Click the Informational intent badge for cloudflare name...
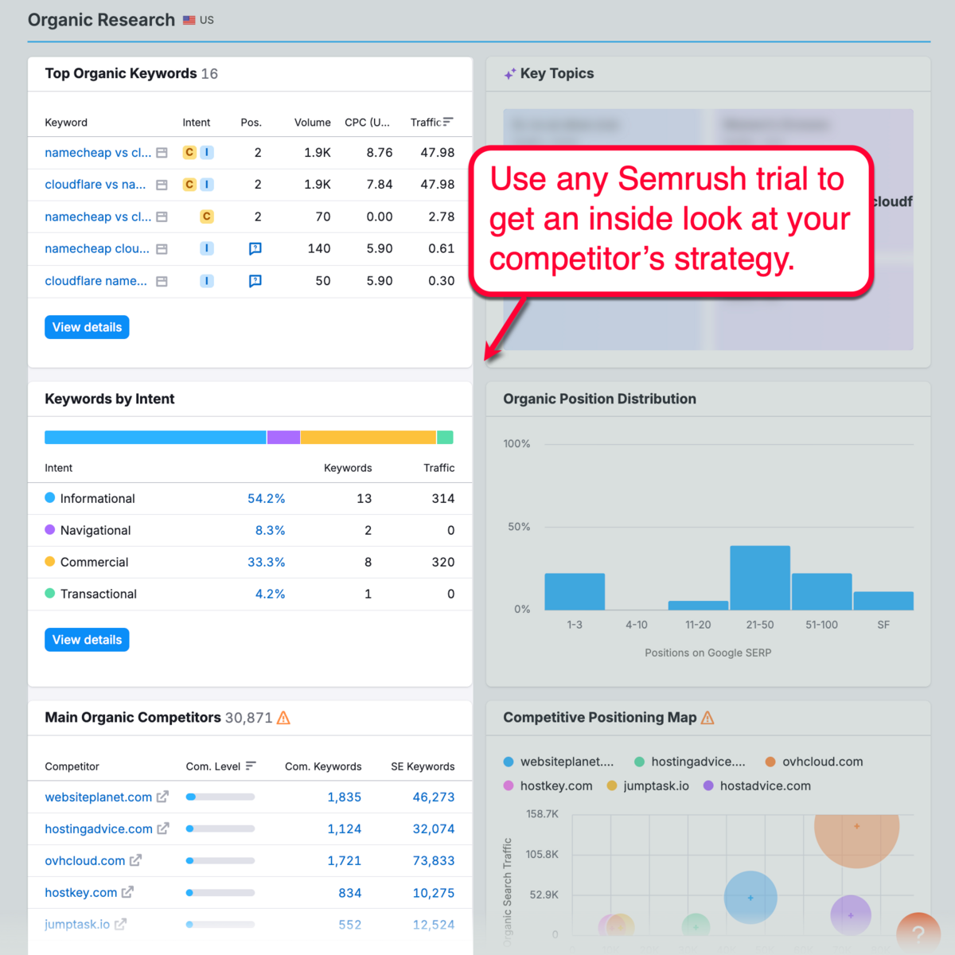Viewport: 955px width, 955px height. click(206, 281)
